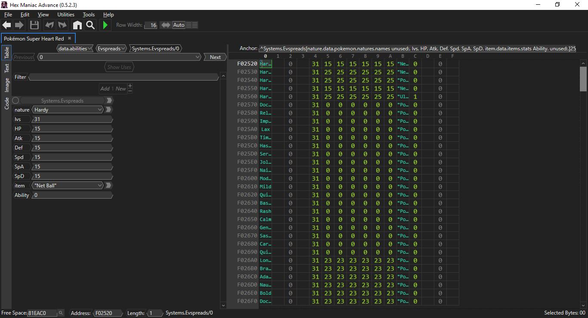Viewport: 588px width, 318px height.
Task: Click the forward navigation arrow
Action: 19,25
